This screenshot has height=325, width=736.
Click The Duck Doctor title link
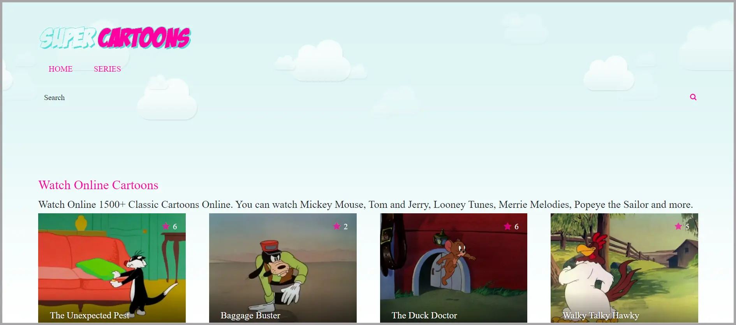click(424, 315)
